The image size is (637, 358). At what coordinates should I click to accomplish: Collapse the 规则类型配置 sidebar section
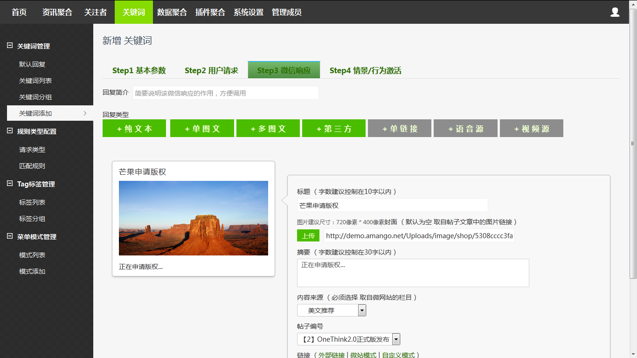pos(10,131)
